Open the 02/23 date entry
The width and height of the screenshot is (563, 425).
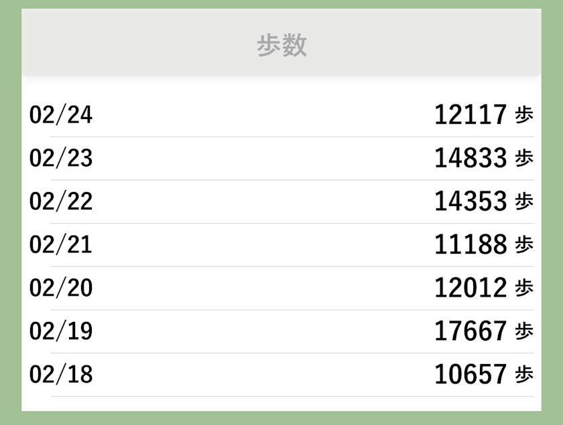[61, 159]
